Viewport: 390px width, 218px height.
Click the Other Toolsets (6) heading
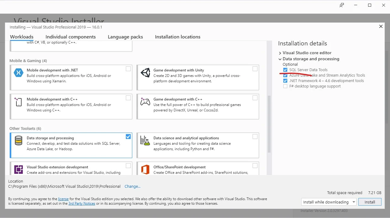pyautogui.click(x=25, y=129)
